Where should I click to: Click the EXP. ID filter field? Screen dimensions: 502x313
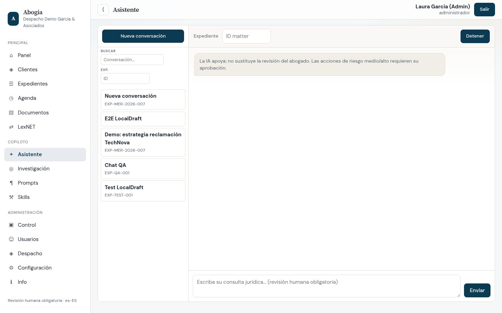[x=125, y=78]
